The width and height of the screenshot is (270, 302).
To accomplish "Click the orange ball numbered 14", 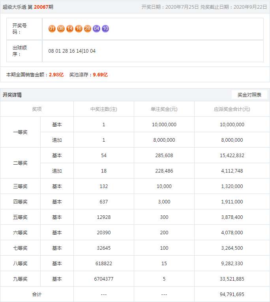I will [70, 28].
